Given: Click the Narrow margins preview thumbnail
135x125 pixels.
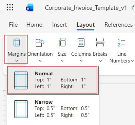Looking at the screenshot, I should point(21,109).
